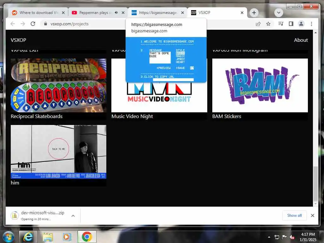Click the BAM Stickers title
This screenshot has height=243, width=324.
(x=227, y=116)
